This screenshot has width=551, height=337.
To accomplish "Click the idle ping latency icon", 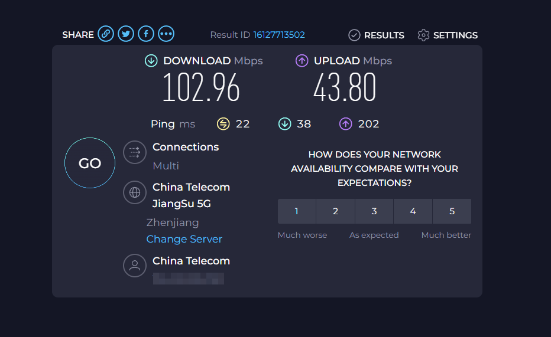I will pyautogui.click(x=223, y=124).
